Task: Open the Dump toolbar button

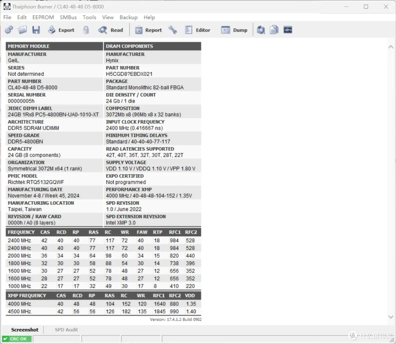Action: pos(234,30)
